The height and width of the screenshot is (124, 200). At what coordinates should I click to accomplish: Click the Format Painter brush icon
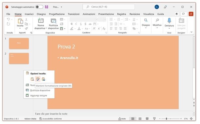click(26, 28)
